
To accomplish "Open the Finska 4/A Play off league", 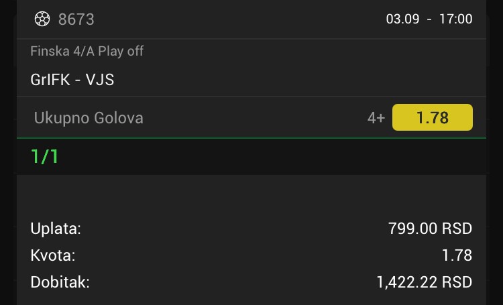I will pos(87,52).
